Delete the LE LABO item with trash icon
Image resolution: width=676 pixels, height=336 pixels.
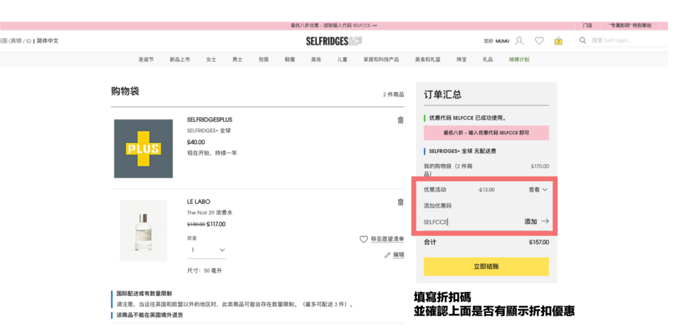pos(401,202)
